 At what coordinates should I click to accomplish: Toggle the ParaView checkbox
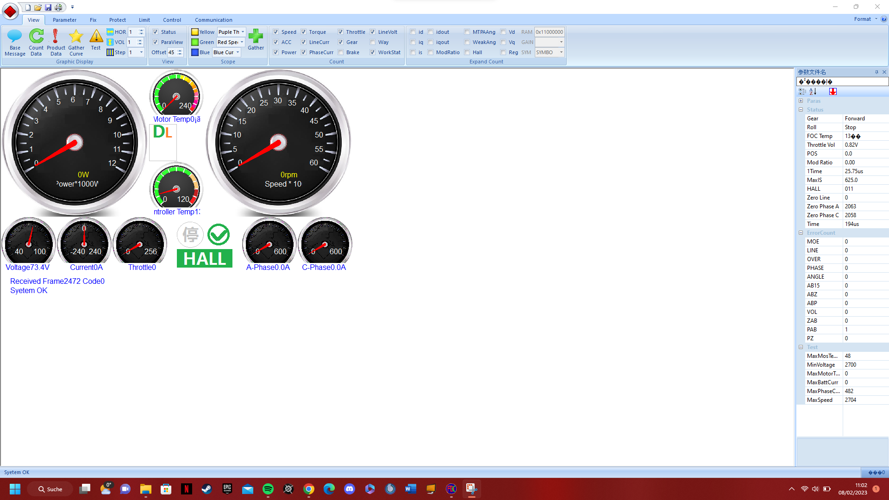coord(156,42)
